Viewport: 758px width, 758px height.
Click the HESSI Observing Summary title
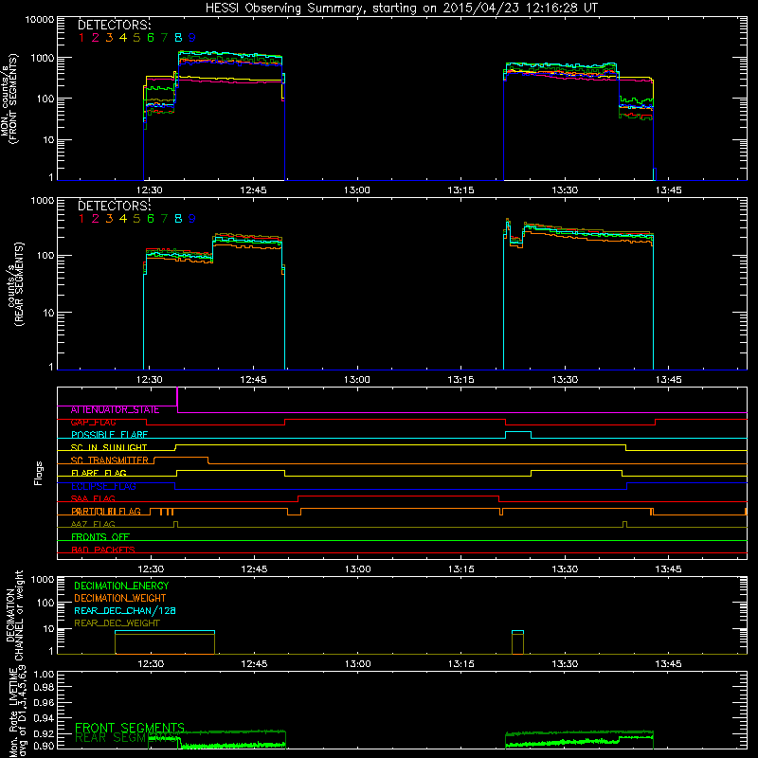[402, 8]
